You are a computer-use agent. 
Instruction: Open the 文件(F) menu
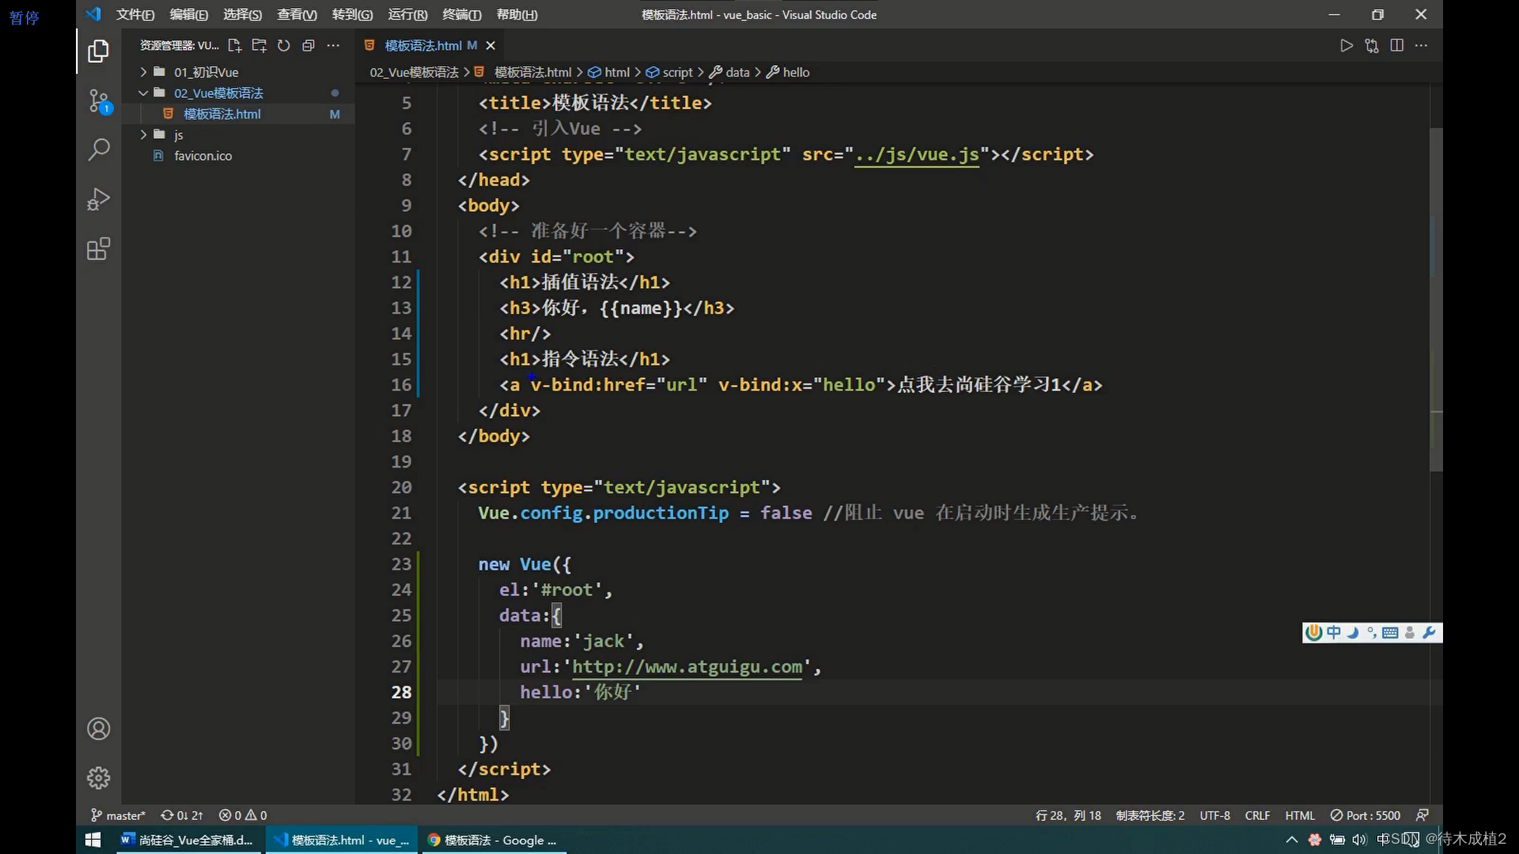[135, 14]
